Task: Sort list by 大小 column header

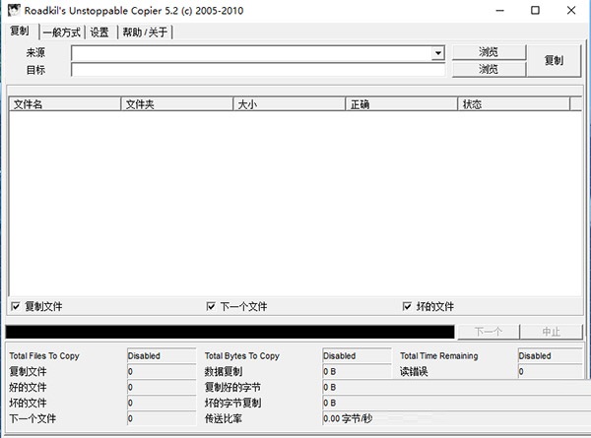Action: pos(289,103)
